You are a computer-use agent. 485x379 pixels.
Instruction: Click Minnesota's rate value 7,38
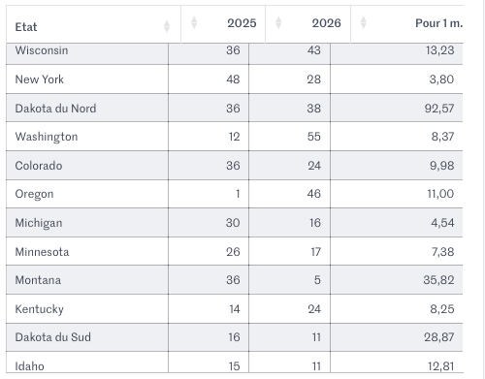click(442, 252)
